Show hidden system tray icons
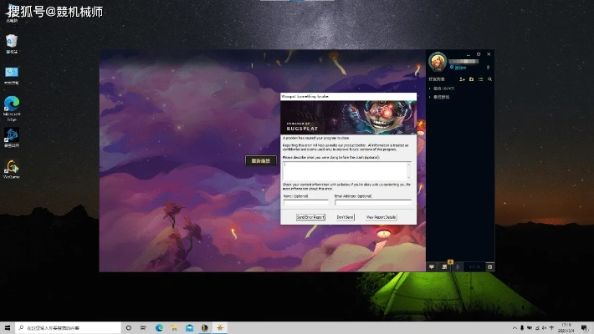594x334 pixels. tap(515, 326)
